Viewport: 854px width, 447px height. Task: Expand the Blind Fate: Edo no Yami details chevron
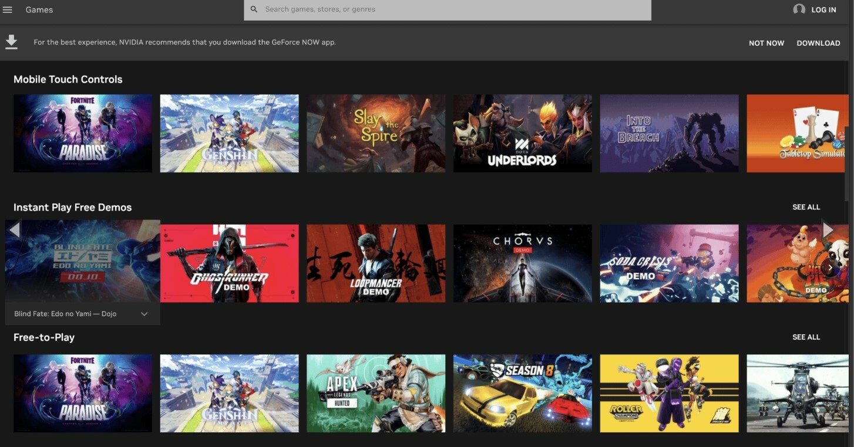[144, 314]
